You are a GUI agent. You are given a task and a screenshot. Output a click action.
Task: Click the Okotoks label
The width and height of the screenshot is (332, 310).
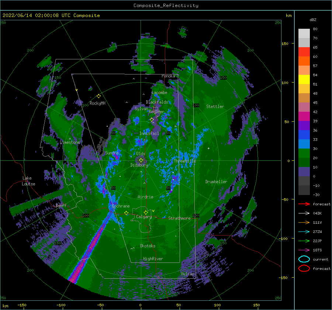point(148,246)
